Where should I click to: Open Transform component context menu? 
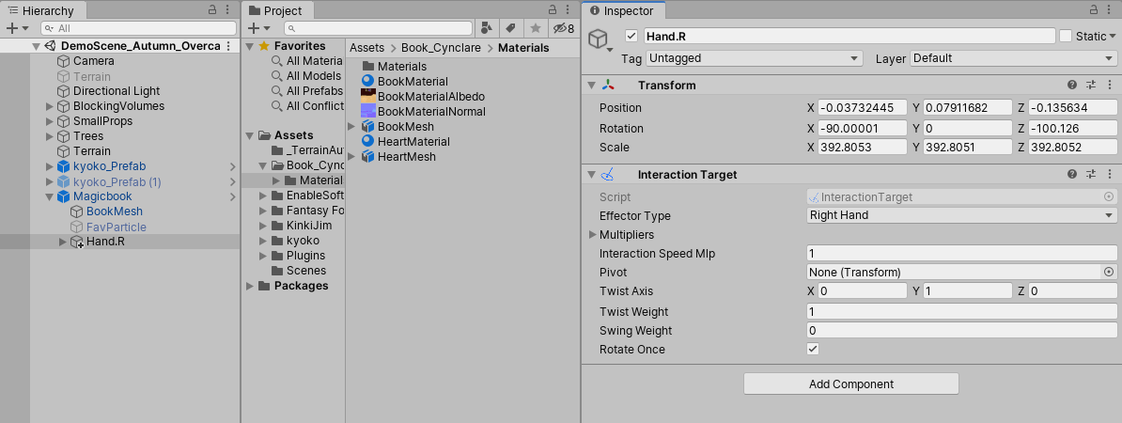click(1109, 85)
